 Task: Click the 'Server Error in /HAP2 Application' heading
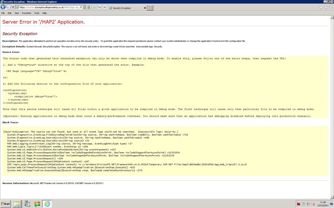43,22
